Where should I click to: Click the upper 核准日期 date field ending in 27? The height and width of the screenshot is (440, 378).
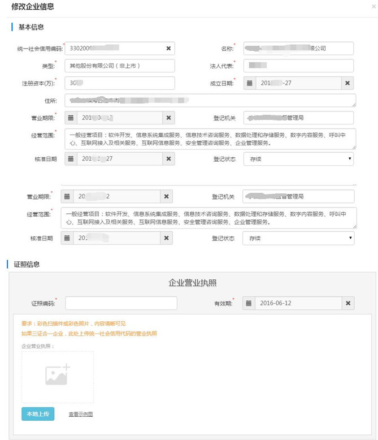(x=120, y=159)
